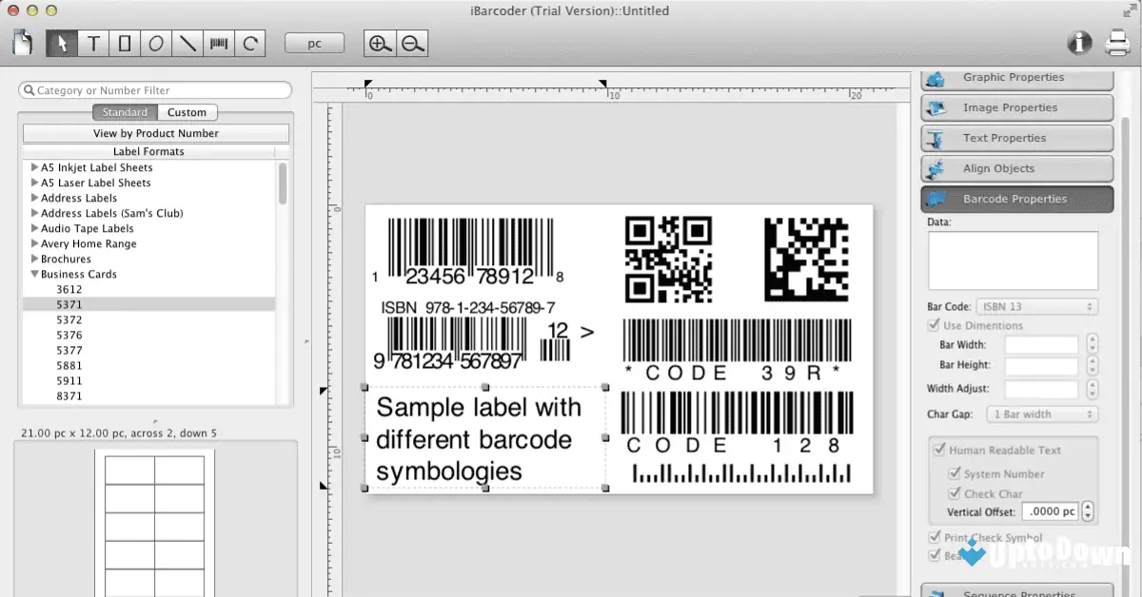This screenshot has width=1142, height=597.
Task: Select the Barcode creation tool
Action: (x=218, y=43)
